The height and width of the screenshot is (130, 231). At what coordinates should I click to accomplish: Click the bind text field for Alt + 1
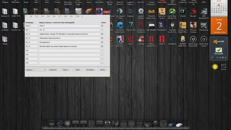pos(69,30)
